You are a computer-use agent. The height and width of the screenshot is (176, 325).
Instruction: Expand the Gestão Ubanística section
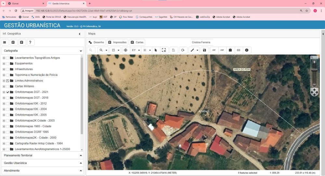(x=42, y=163)
